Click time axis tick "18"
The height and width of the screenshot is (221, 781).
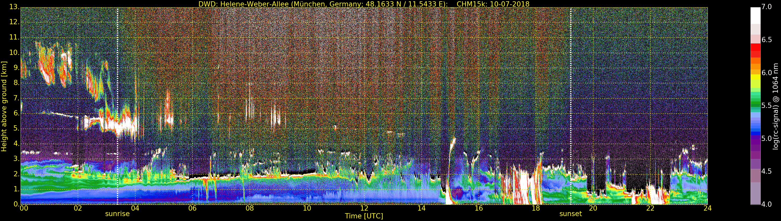[536, 208]
